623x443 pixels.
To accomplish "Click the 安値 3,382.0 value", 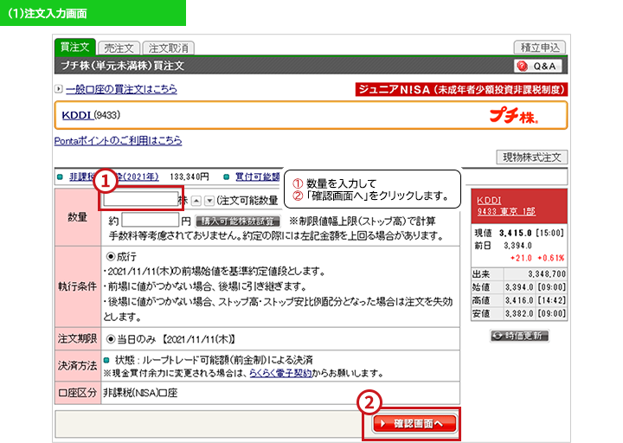I will [519, 313].
